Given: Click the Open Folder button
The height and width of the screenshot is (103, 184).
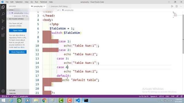Looking at the screenshot, I should point(18,31).
